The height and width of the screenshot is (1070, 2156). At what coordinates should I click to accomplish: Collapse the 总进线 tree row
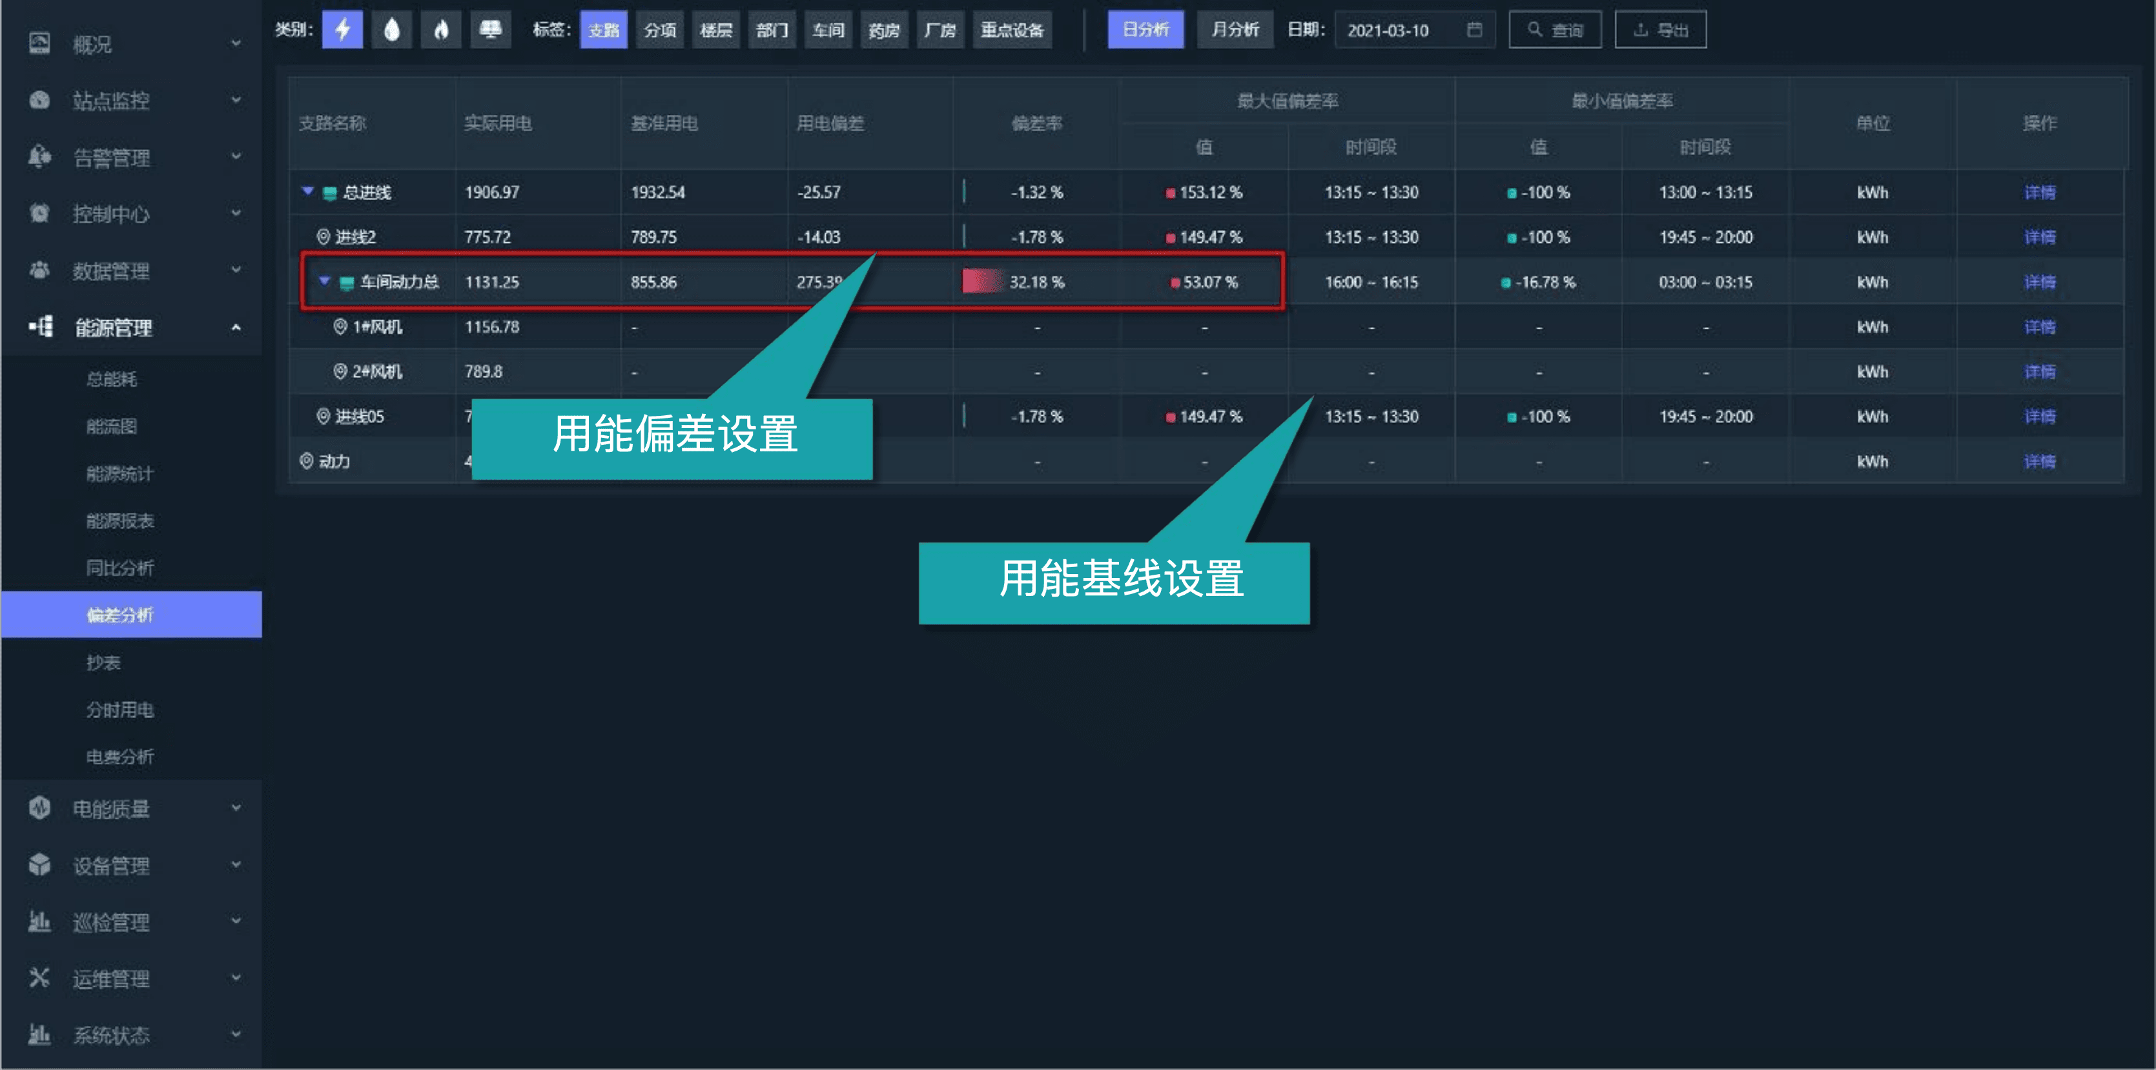click(x=307, y=192)
